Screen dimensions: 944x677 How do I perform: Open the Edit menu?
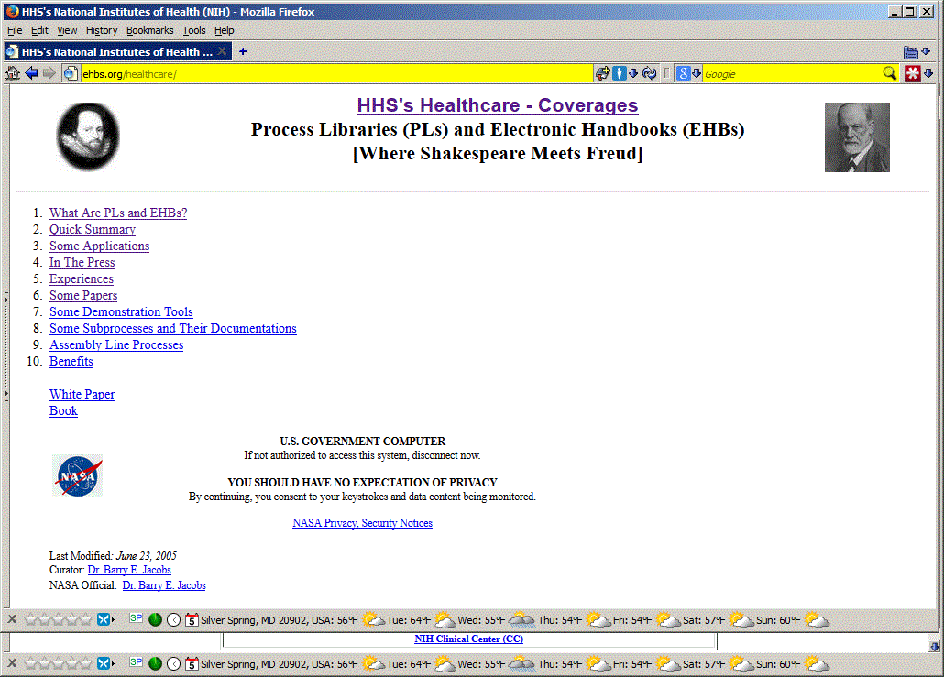tap(39, 30)
